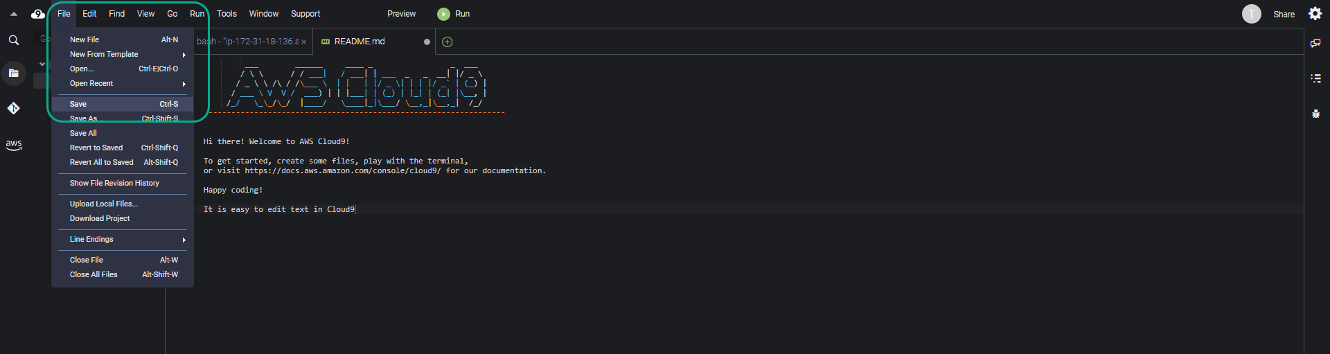Open the Collaborate chat icon on right
The width and height of the screenshot is (1330, 354).
tap(1315, 43)
